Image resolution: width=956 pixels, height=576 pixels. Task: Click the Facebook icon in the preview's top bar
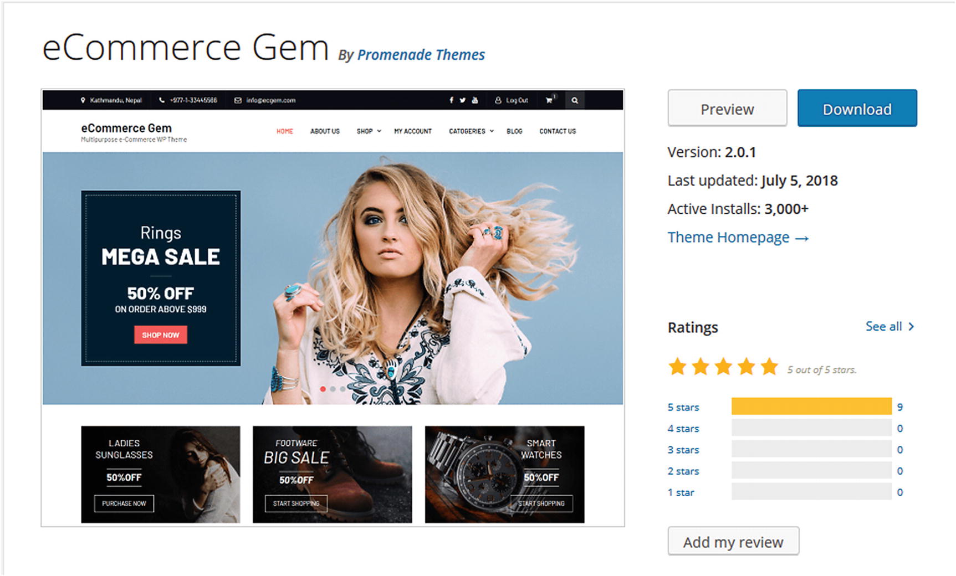tap(451, 100)
